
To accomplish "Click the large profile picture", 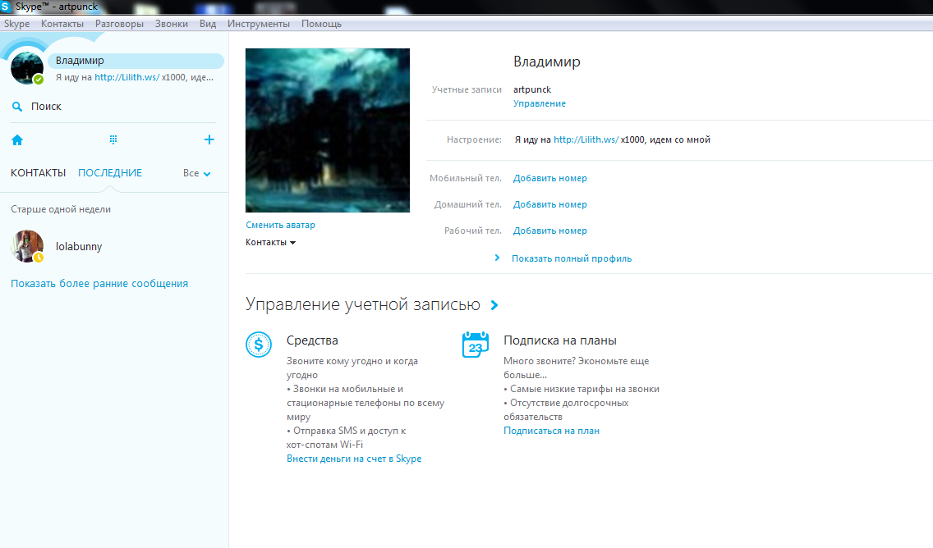I will pyautogui.click(x=328, y=130).
